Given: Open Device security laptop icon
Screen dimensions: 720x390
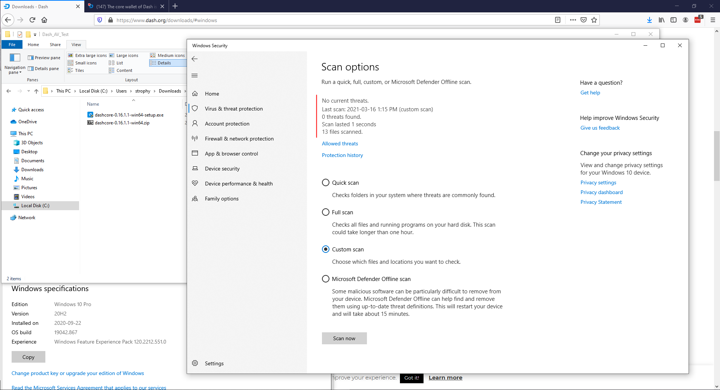Looking at the screenshot, I should click(195, 169).
